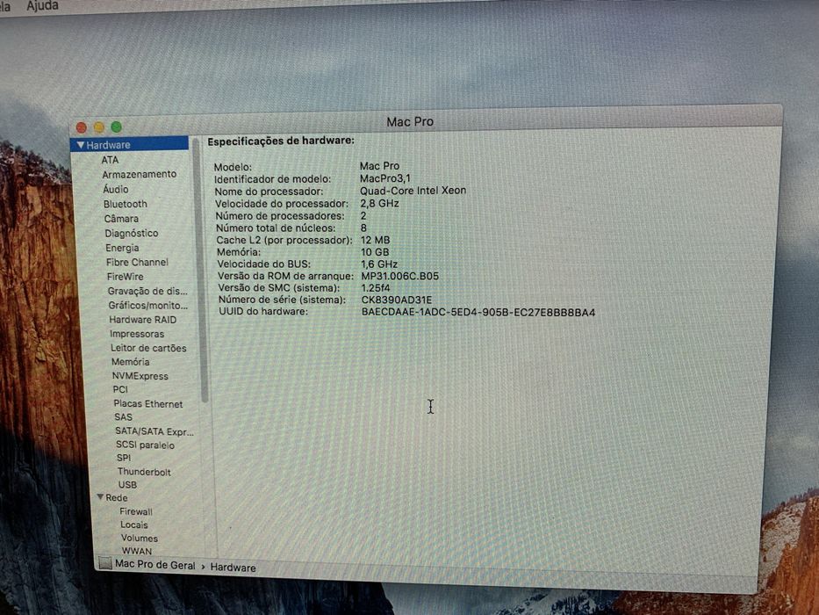Viewport: 819px width, 615px height.
Task: Click the yellow minimize button
Action: [98, 127]
